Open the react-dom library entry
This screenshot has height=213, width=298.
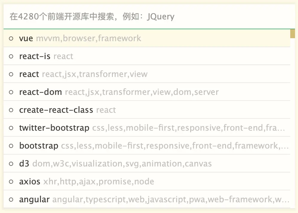click(147, 92)
